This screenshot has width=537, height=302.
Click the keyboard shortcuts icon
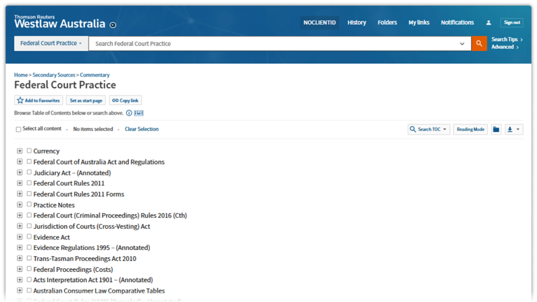point(139,113)
